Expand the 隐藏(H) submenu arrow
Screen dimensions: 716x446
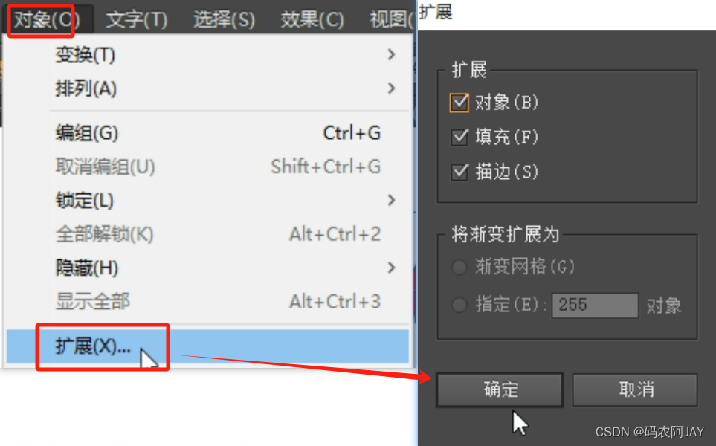click(391, 268)
